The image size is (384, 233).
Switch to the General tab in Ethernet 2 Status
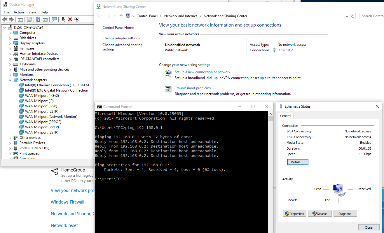286,116
